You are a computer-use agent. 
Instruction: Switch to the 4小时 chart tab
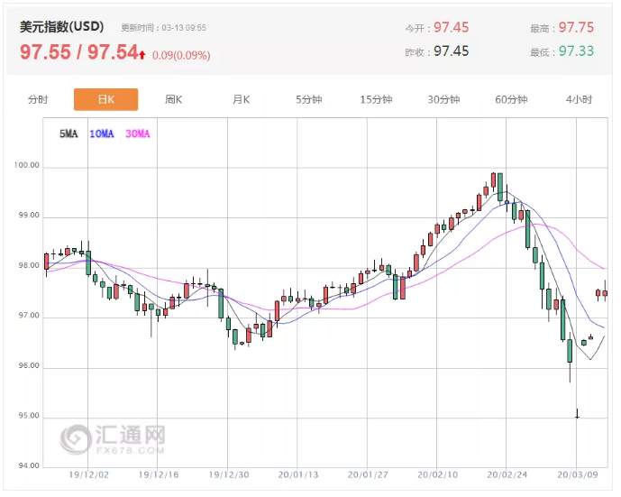click(x=579, y=99)
